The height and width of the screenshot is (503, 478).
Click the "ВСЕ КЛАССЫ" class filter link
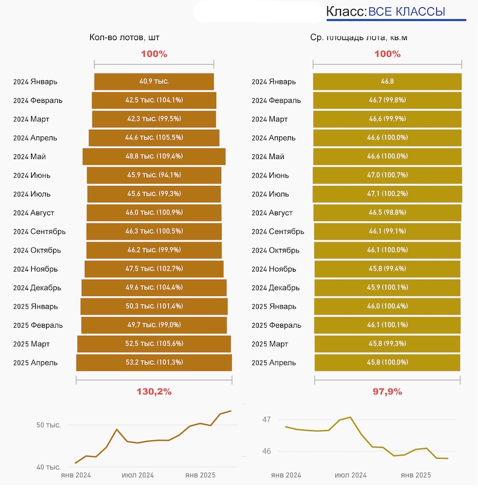(406, 12)
